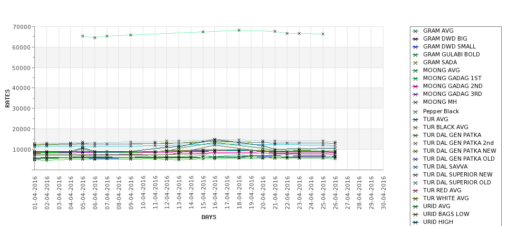Click the 30000 y-axis value
Viewport: 515px width, 226px height.
pos(23,109)
